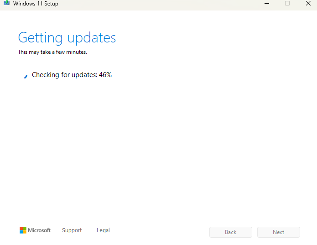
Task: Open the Legal link
Action: [x=103, y=230]
